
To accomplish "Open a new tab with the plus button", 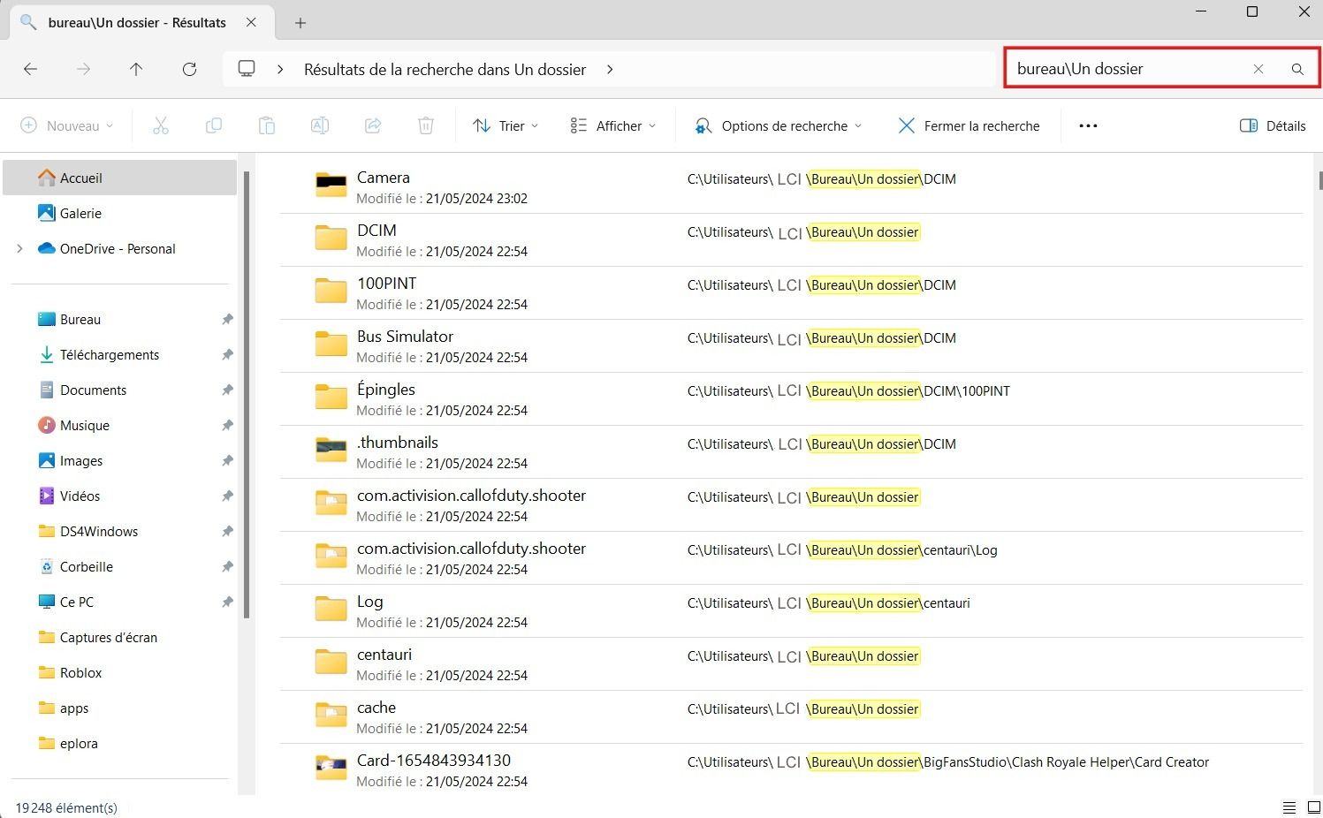I will tap(300, 23).
